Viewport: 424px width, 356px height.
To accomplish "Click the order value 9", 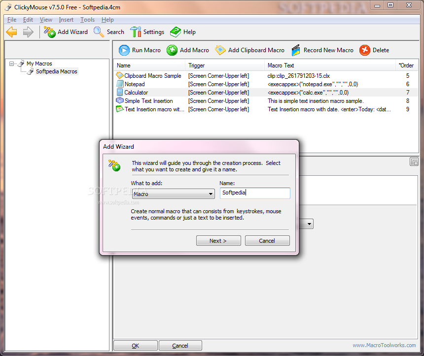I will pyautogui.click(x=408, y=109).
